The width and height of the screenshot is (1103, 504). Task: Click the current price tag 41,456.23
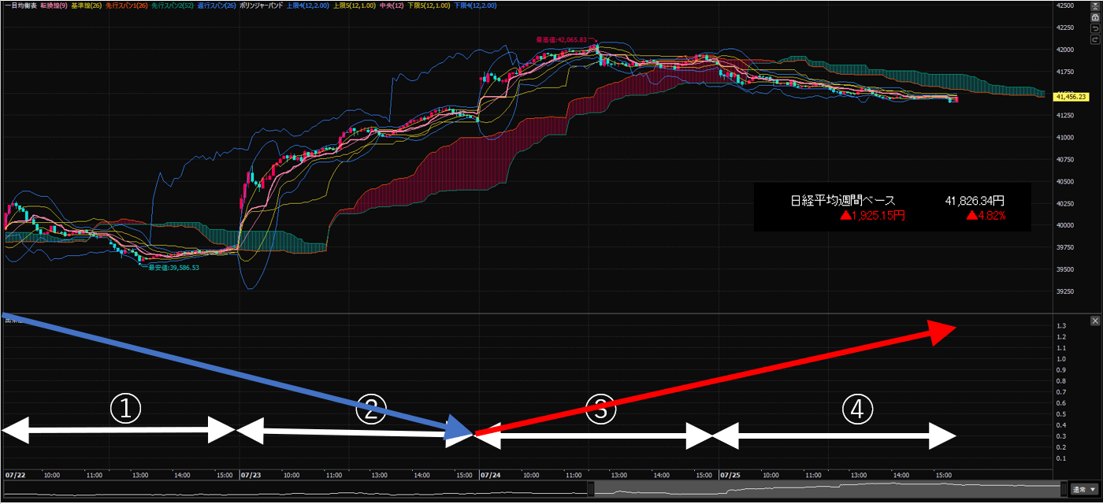(1071, 97)
